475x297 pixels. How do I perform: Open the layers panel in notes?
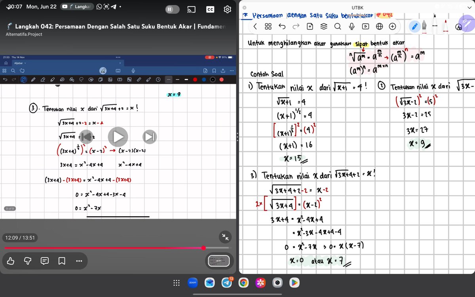324,26
